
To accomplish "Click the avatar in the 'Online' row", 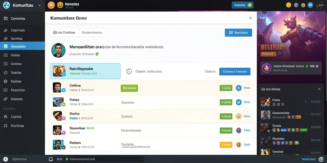I will click(x=57, y=87).
